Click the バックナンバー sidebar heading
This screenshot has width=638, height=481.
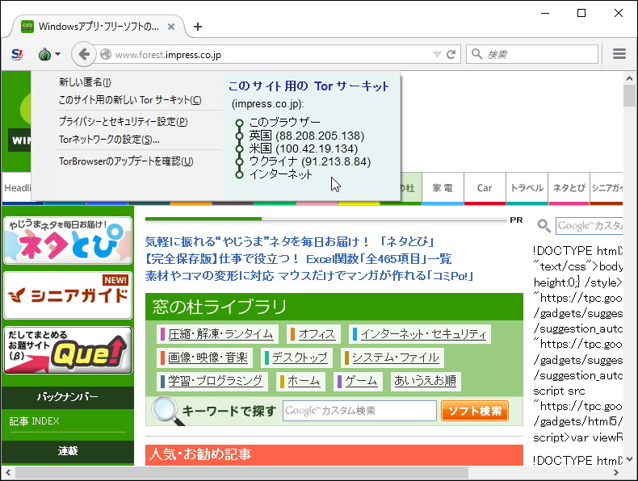[x=68, y=397]
